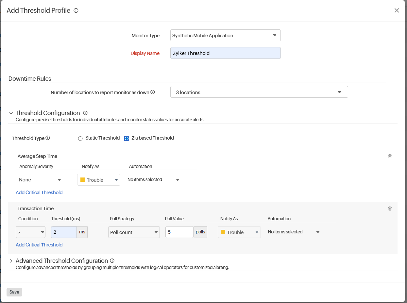This screenshot has height=303, width=407.
Task: Select the Static Threshold radio button
Action: 80,138
